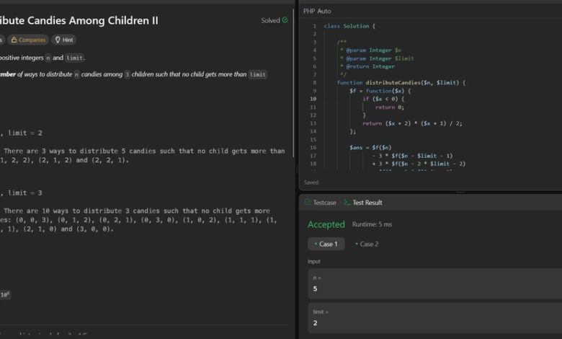This screenshot has height=339, width=562.
Task: Open the Companies tag
Action: click(x=28, y=40)
